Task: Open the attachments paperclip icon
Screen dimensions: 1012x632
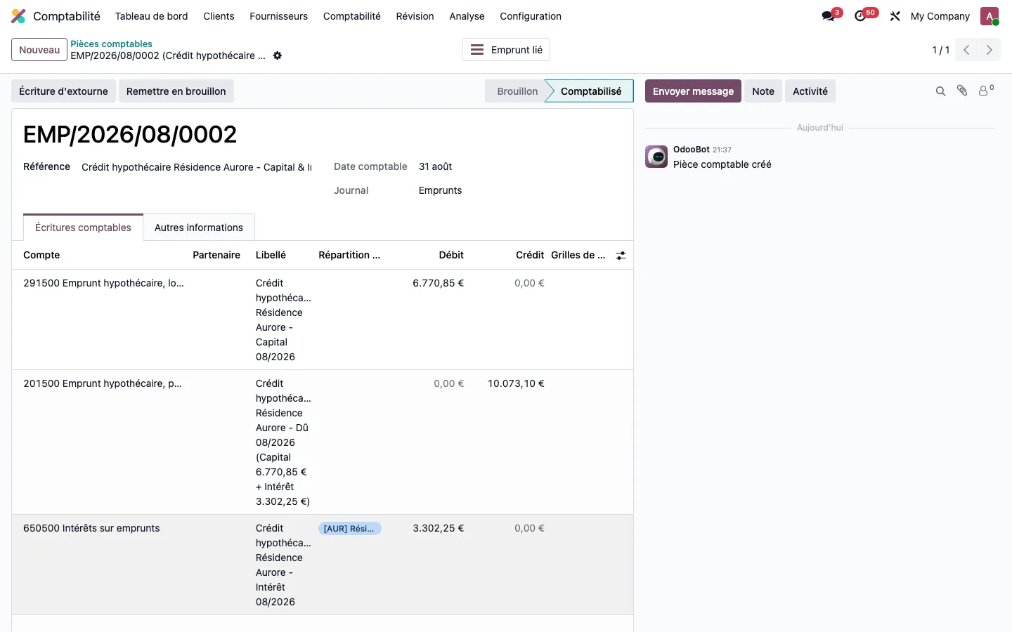Action: tap(962, 91)
